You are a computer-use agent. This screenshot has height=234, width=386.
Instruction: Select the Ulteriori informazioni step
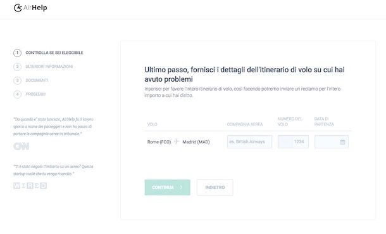pos(49,67)
